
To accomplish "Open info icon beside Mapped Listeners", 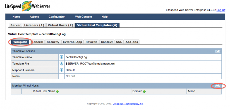I will pyautogui.click(x=62, y=70).
